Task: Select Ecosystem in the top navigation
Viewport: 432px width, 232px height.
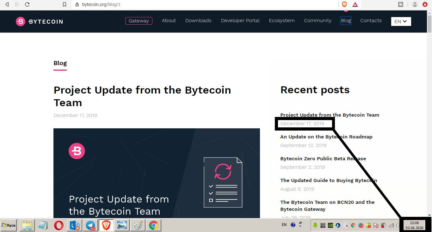Action: tap(282, 21)
